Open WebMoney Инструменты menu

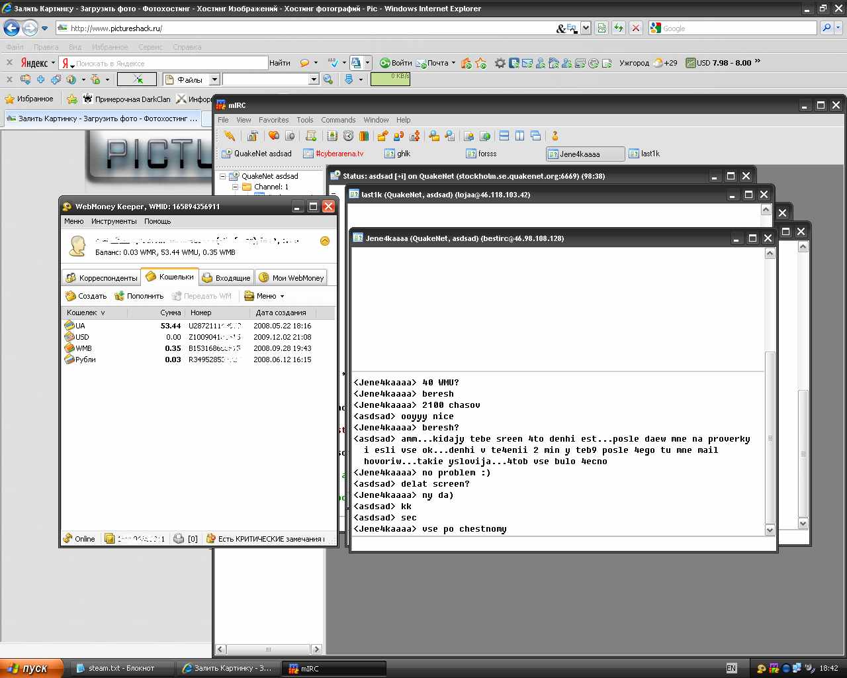[x=114, y=221]
